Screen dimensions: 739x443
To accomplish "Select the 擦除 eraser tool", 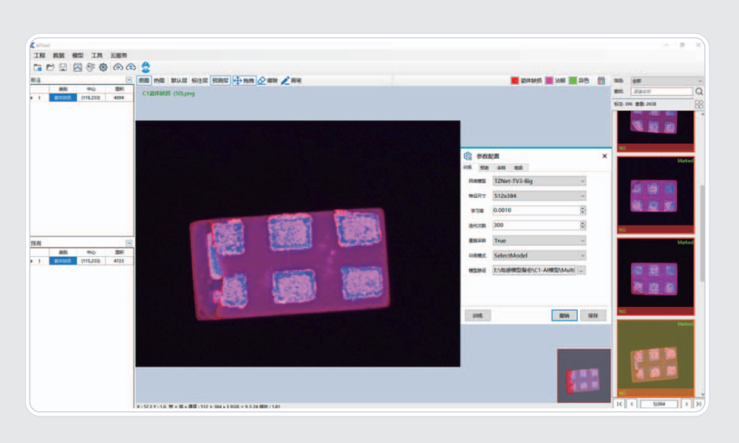I will 268,80.
